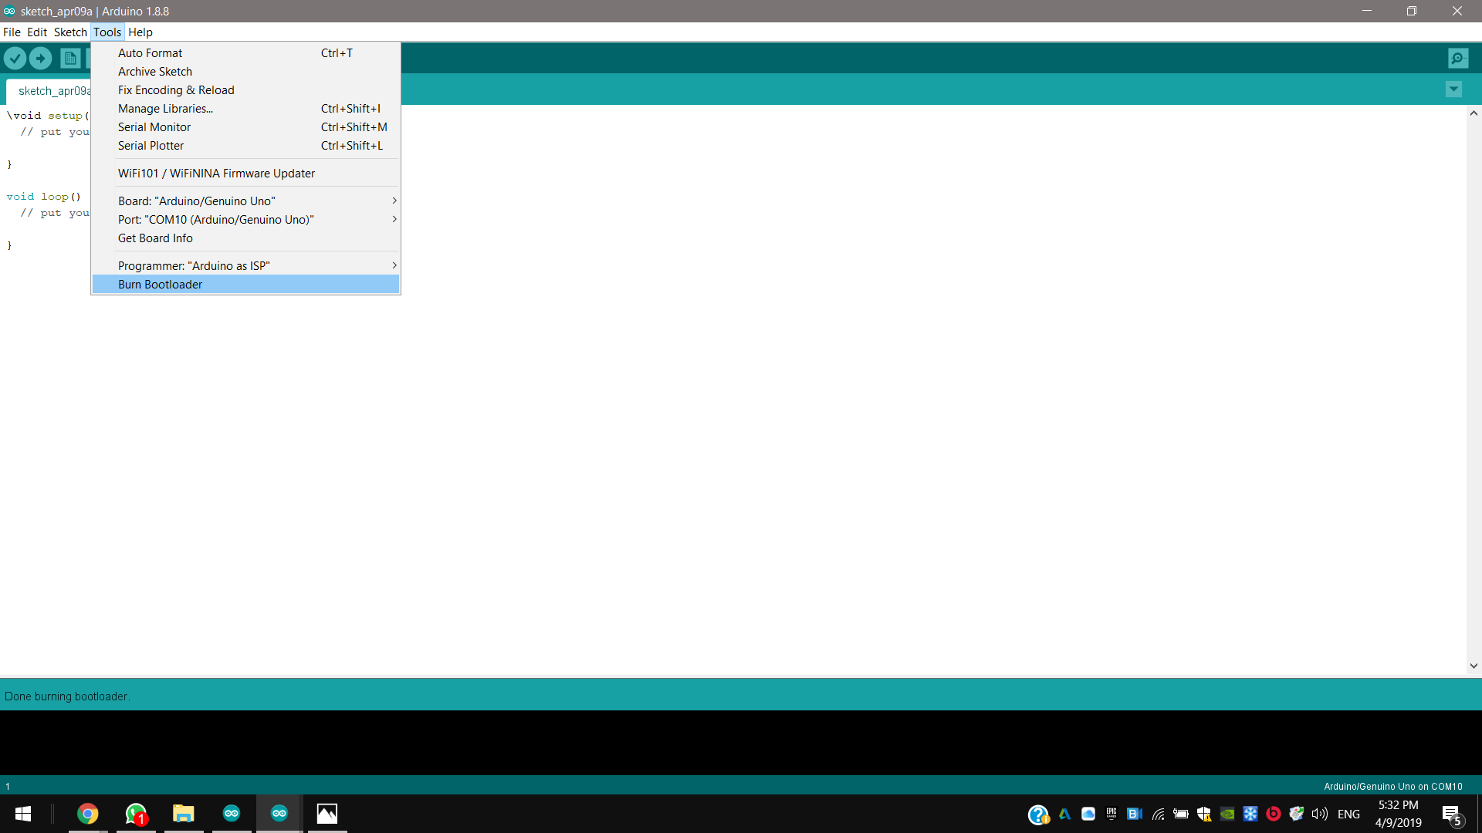Open File Explorer from the taskbar
This screenshot has width=1482, height=833.
pos(183,814)
